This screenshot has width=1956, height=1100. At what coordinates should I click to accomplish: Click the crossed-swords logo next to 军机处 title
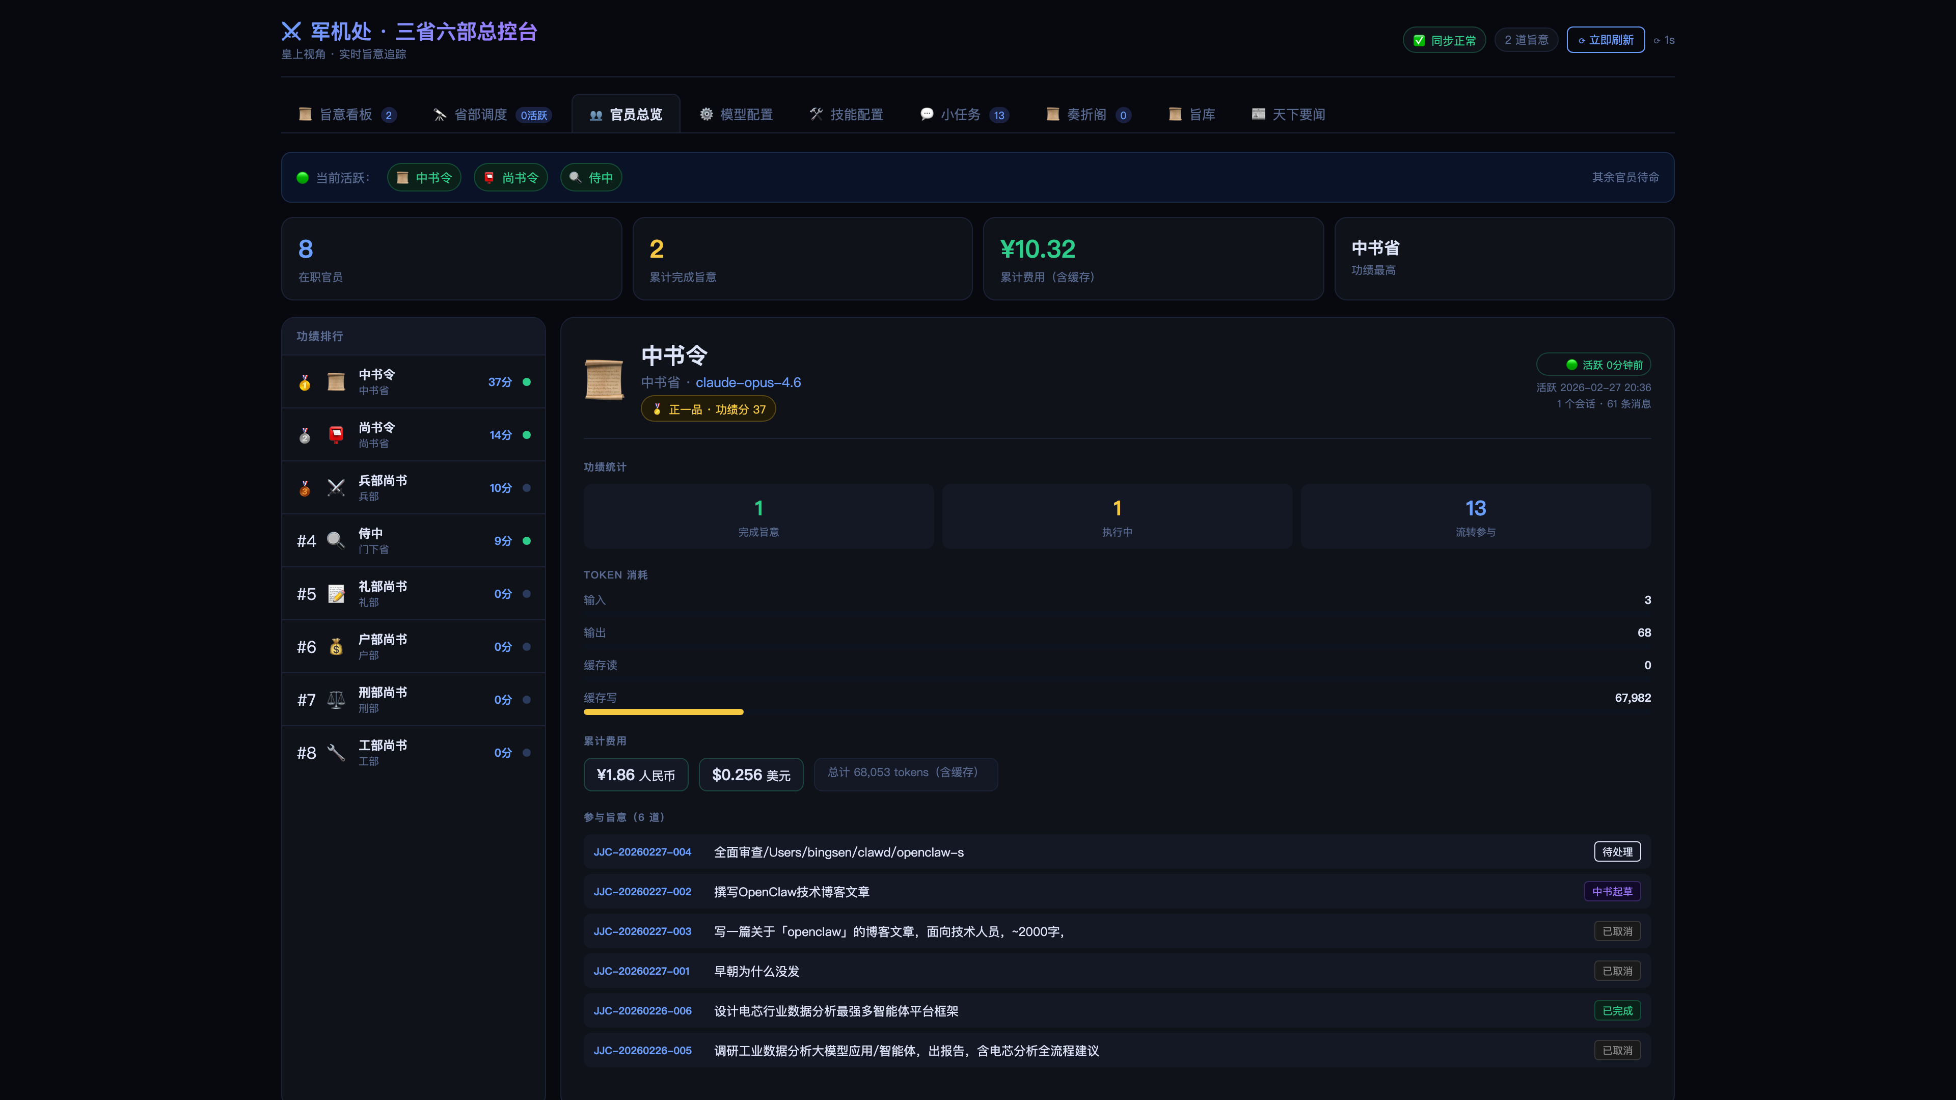tap(291, 31)
